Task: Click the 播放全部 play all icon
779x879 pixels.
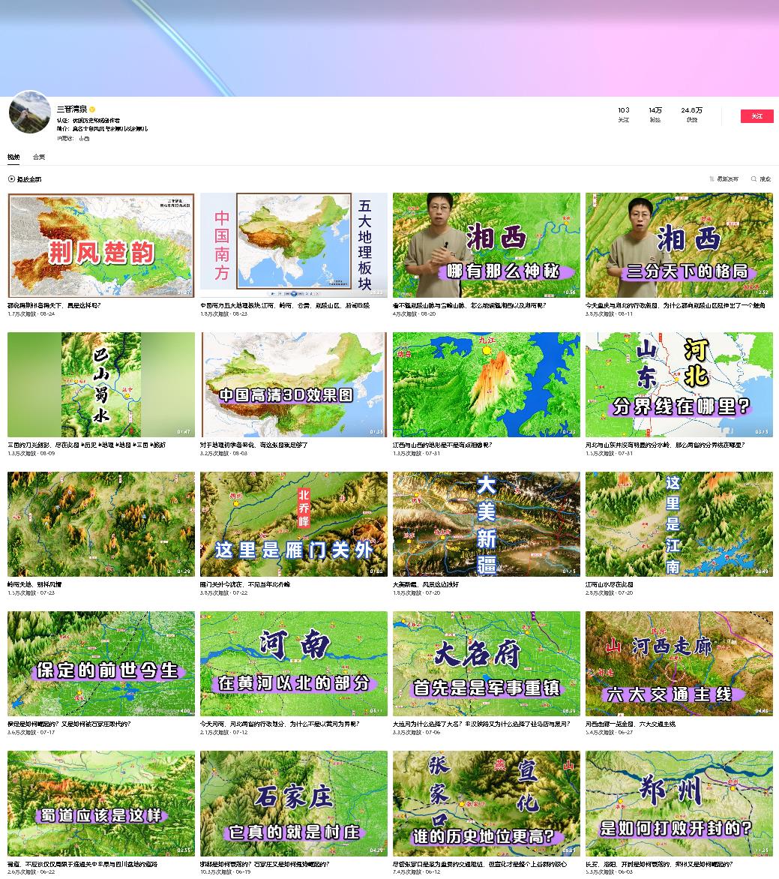Action: (11, 179)
